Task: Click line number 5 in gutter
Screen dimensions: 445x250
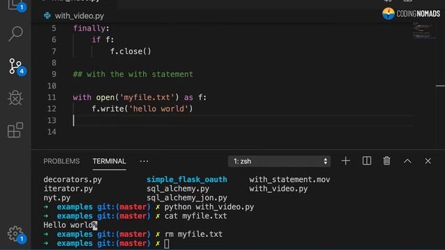Action: point(54,28)
